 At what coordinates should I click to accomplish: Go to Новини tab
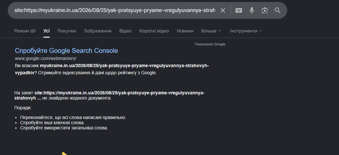(x=185, y=31)
